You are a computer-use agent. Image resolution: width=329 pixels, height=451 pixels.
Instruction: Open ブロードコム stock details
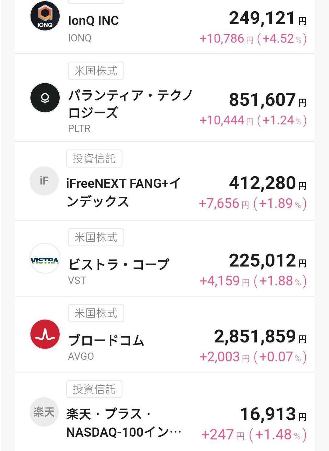click(106, 340)
